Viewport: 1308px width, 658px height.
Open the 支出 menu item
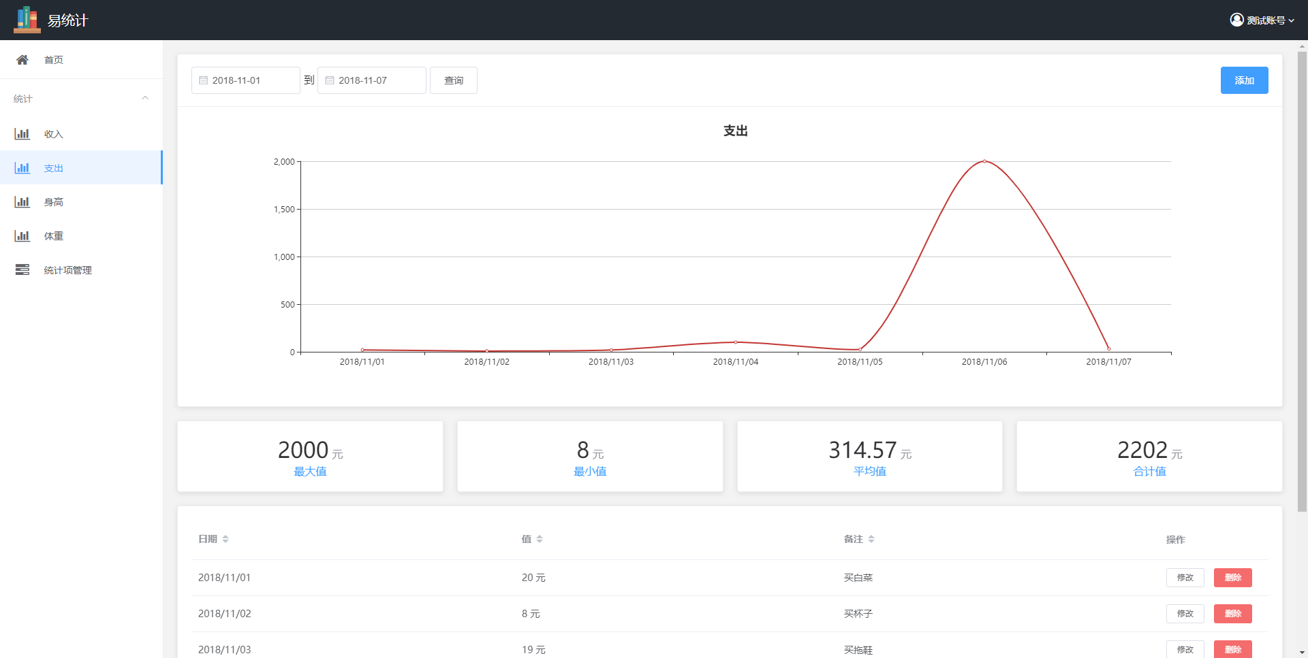[54, 168]
